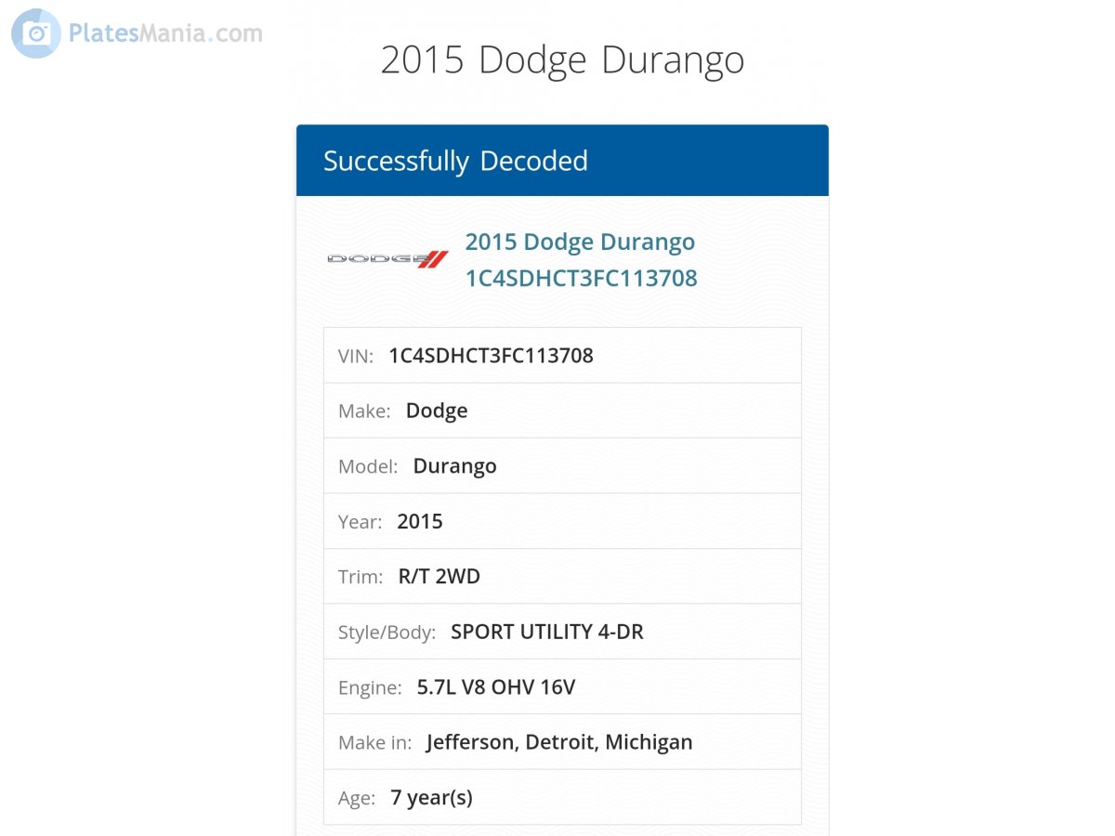Click the Age value 7 year(s)
Screen dimensions: 1115x836
pyautogui.click(x=431, y=798)
